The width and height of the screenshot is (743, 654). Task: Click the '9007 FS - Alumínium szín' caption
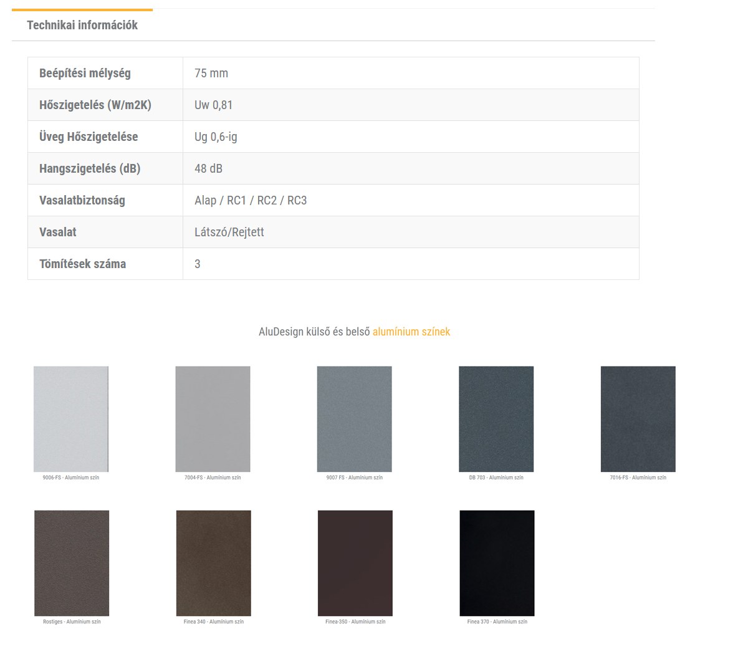(355, 478)
